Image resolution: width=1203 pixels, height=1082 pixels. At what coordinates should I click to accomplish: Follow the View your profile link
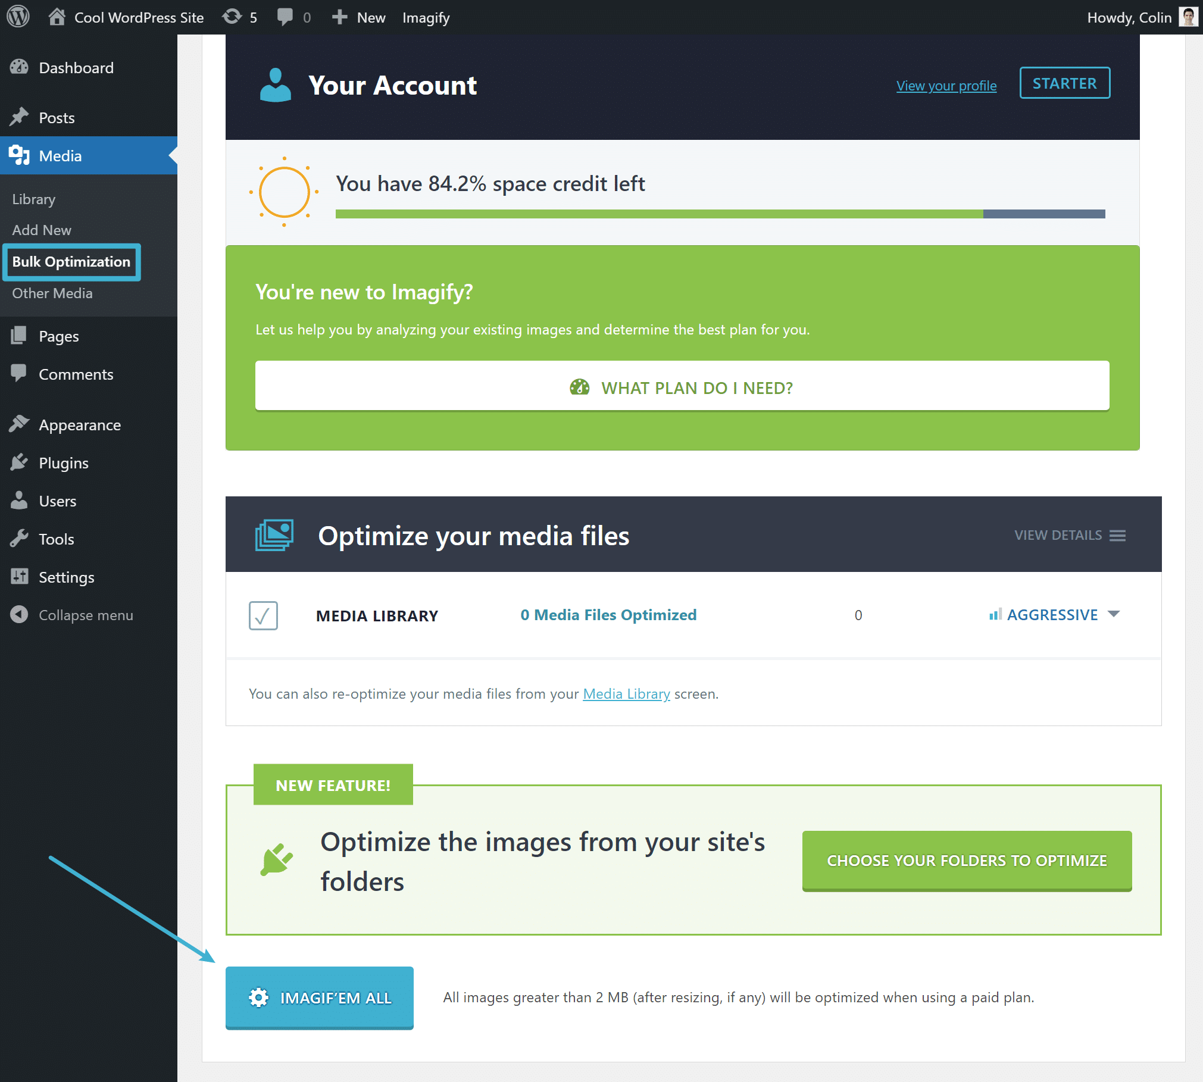point(946,85)
